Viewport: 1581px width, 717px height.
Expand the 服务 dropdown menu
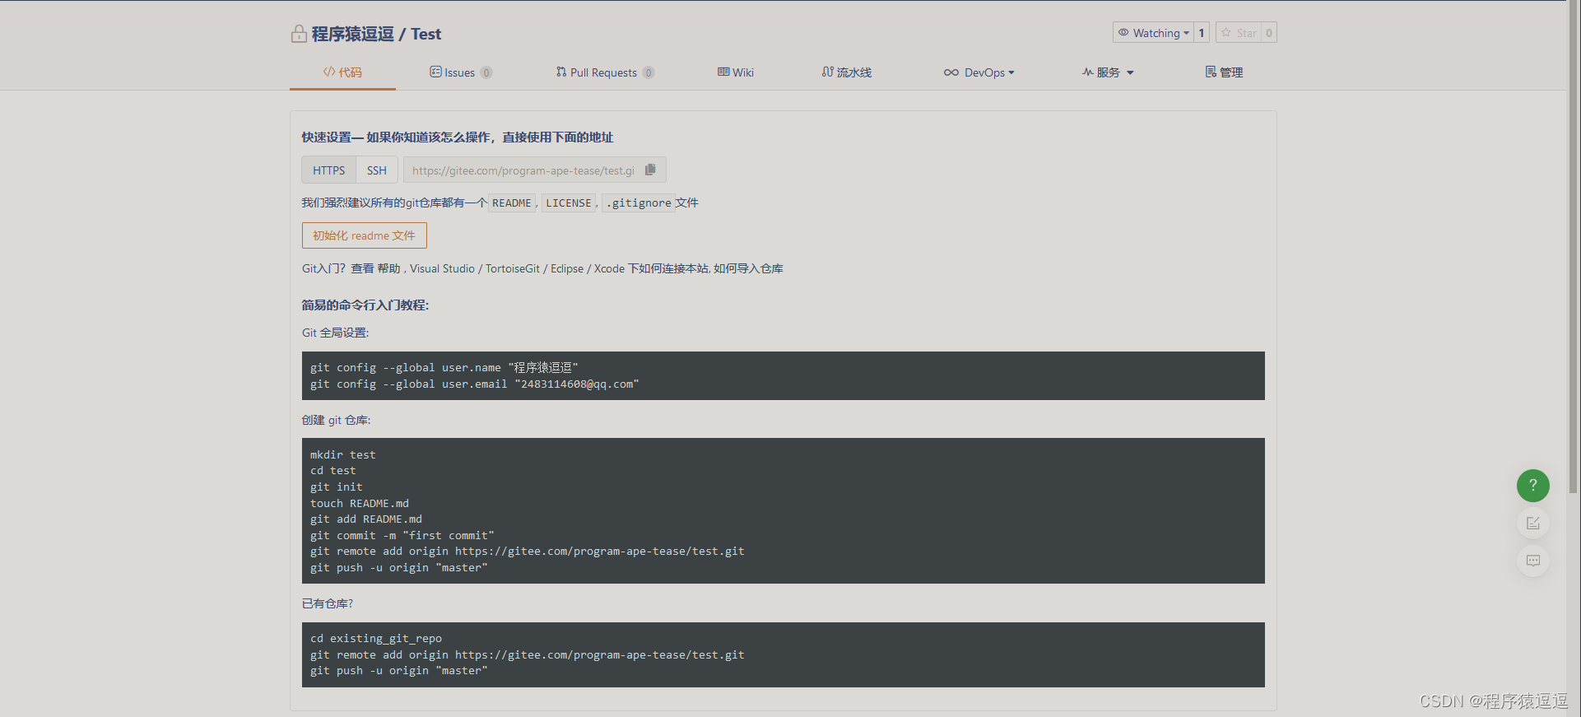pos(1108,72)
